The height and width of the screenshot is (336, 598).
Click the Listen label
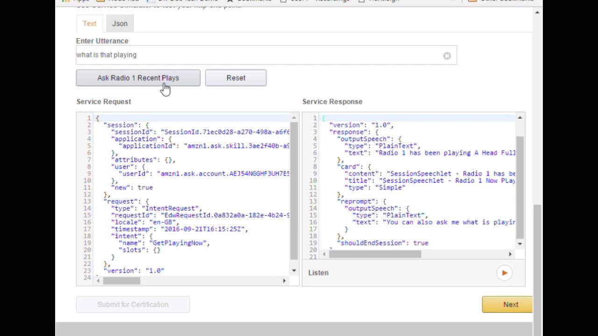tap(318, 273)
